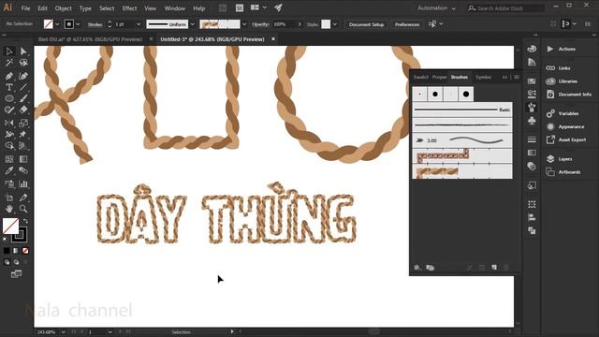Open the Window menu
599x337 pixels.
[175, 8]
